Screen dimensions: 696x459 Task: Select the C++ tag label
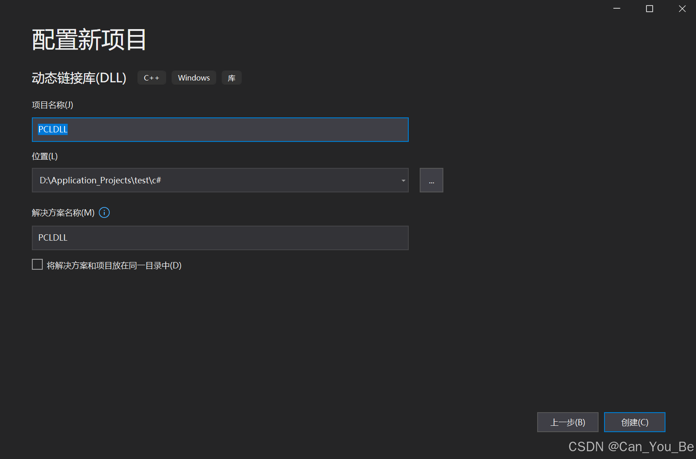152,77
